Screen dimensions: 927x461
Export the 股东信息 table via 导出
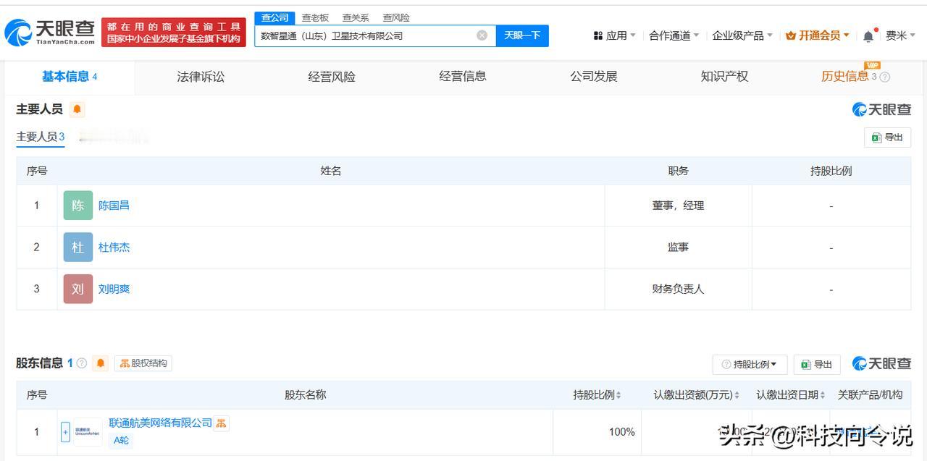pyautogui.click(x=817, y=365)
